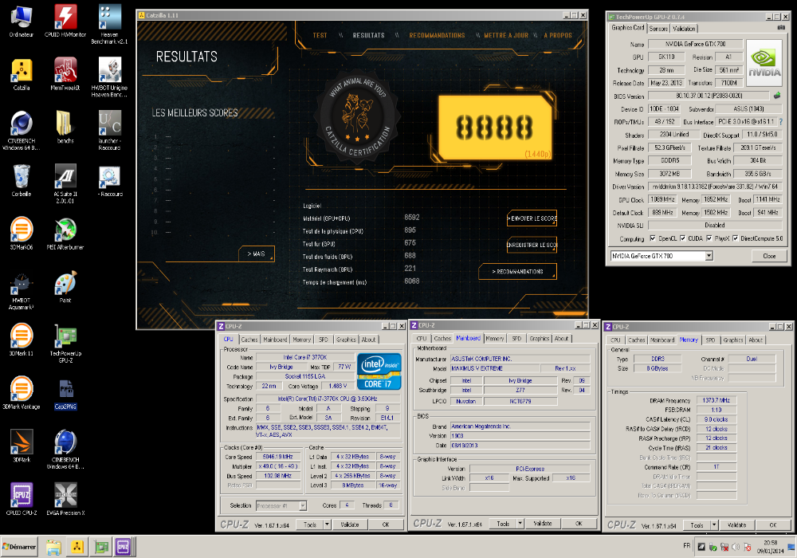Screen dimensions: 797x558
Task: Launch CPUID CPU-Z desktop shortcut
Action: (x=22, y=498)
